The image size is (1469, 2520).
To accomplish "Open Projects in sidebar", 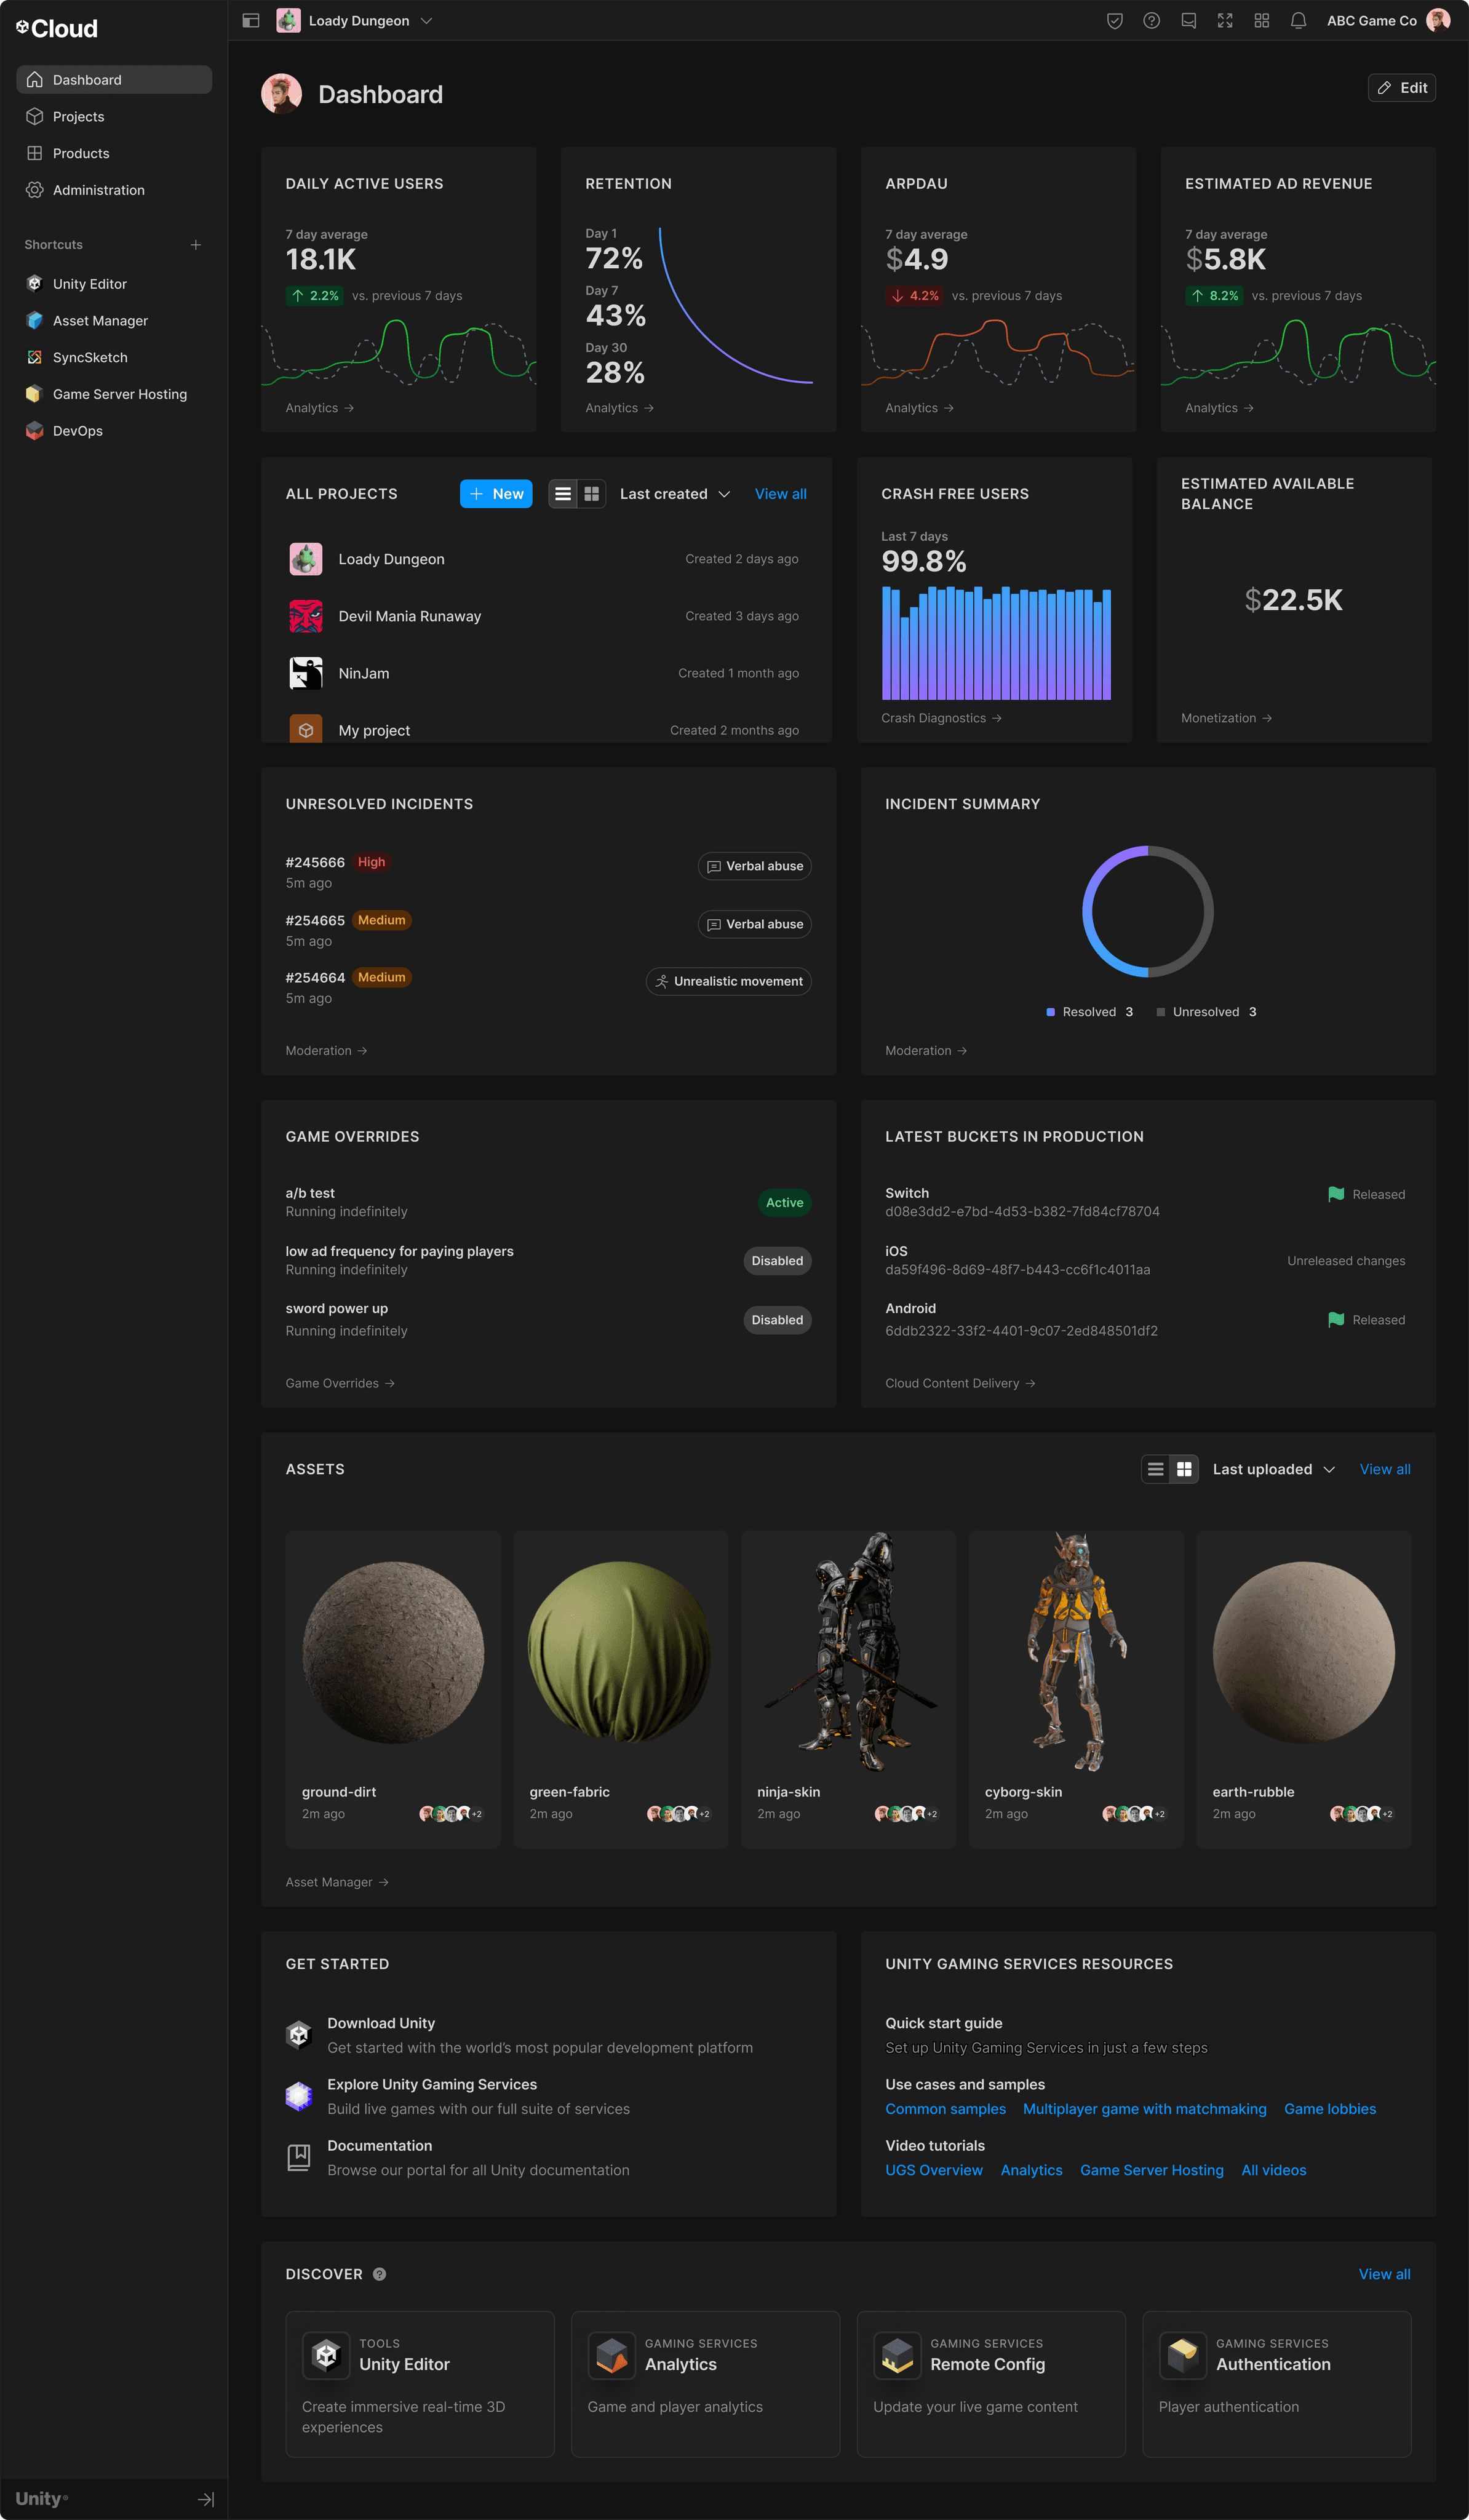I will [114, 117].
